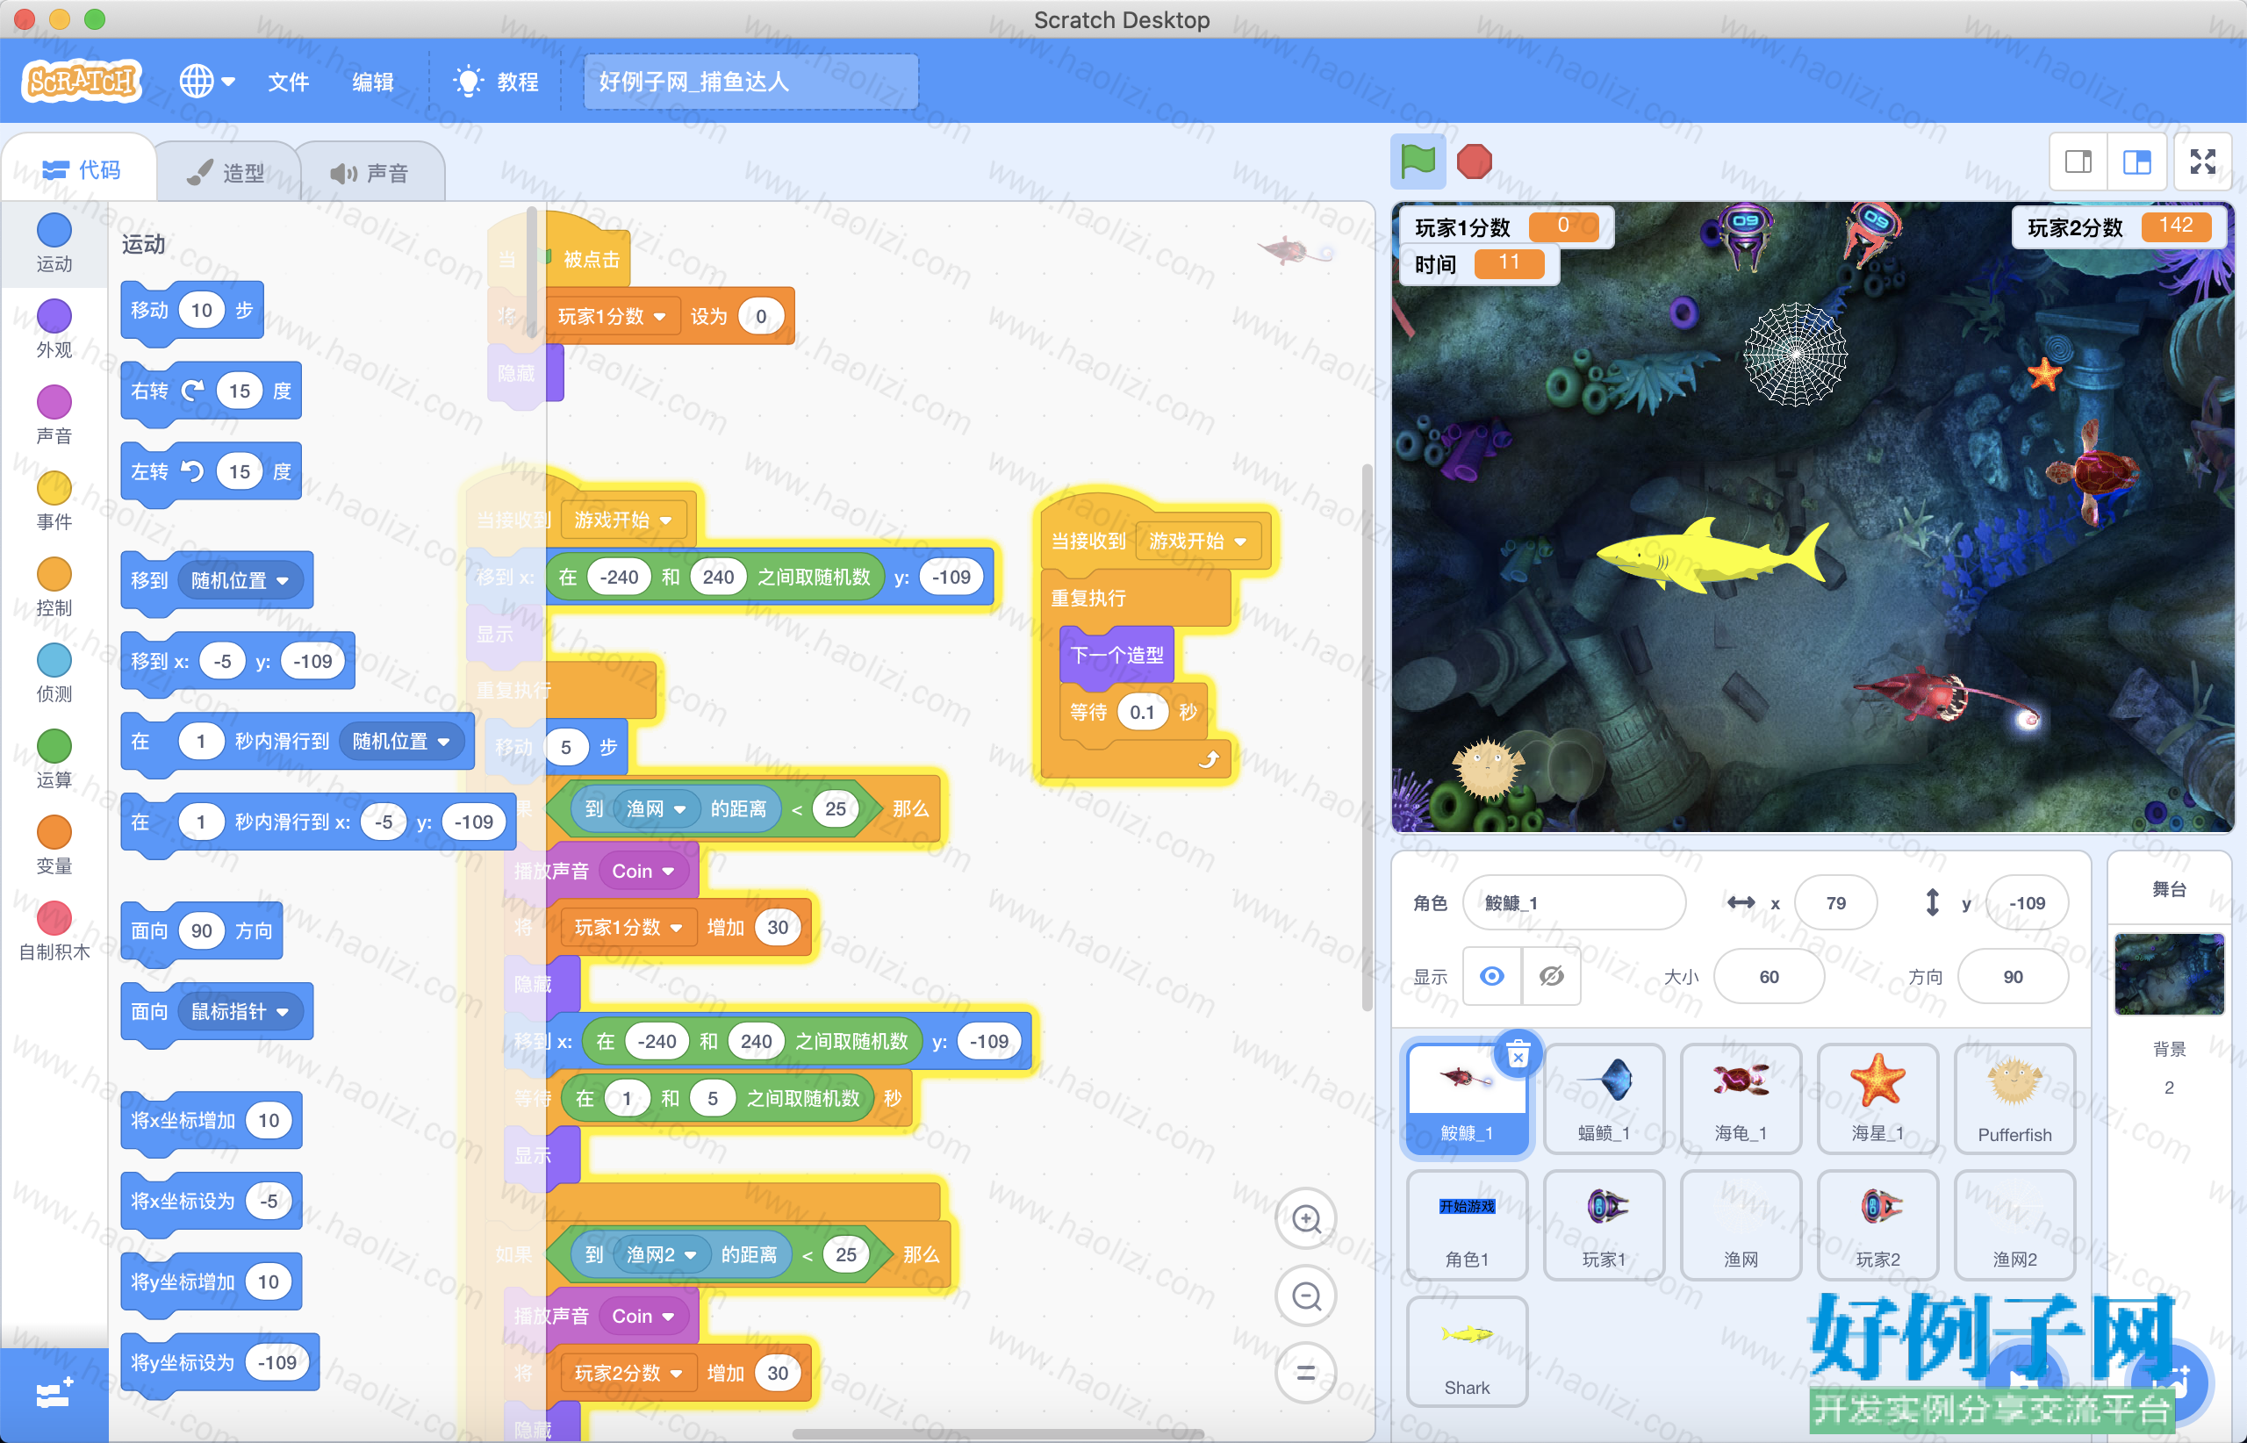Show the sprite with the eye icon
The height and width of the screenshot is (1443, 2247).
[x=1492, y=976]
